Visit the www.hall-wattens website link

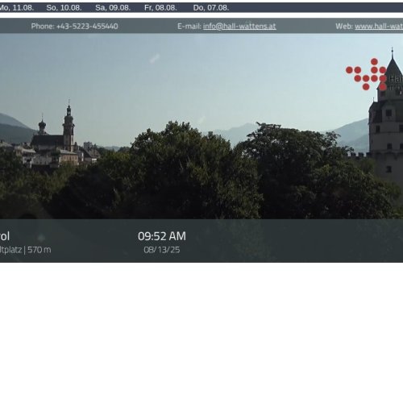(x=379, y=26)
